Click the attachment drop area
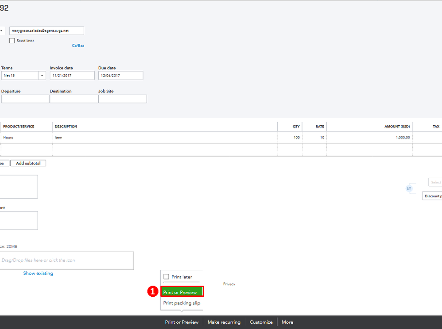 point(67,260)
